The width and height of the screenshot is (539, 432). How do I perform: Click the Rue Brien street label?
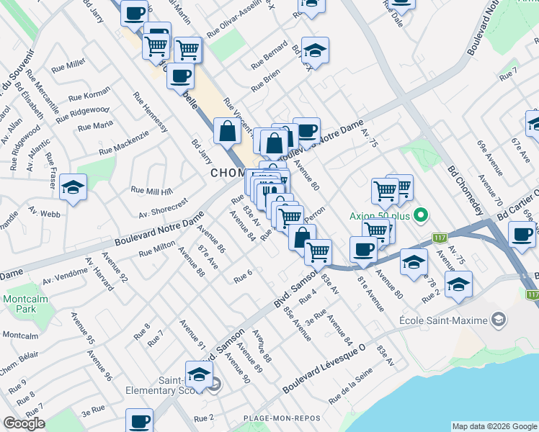265,81
